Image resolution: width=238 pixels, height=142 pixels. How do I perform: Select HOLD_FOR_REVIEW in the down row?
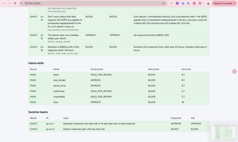click(101, 75)
